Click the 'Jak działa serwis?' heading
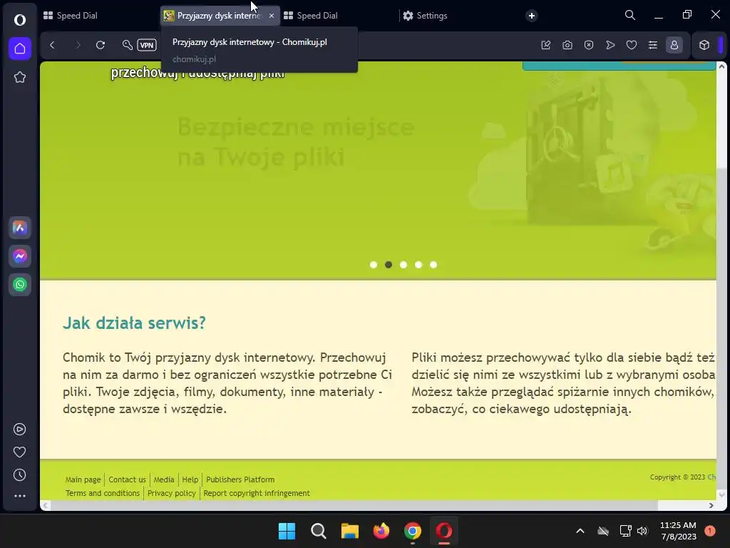 [x=134, y=323]
